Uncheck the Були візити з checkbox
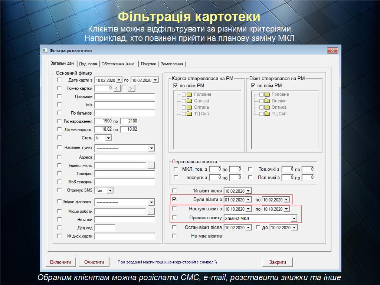The height and width of the screenshot is (285, 380). point(175,199)
